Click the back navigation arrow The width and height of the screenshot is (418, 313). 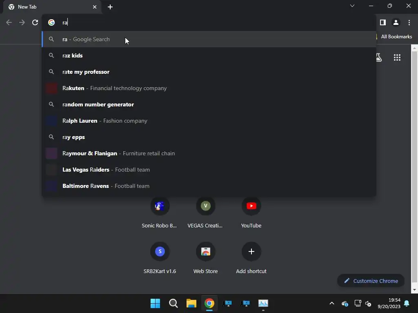tap(9, 23)
